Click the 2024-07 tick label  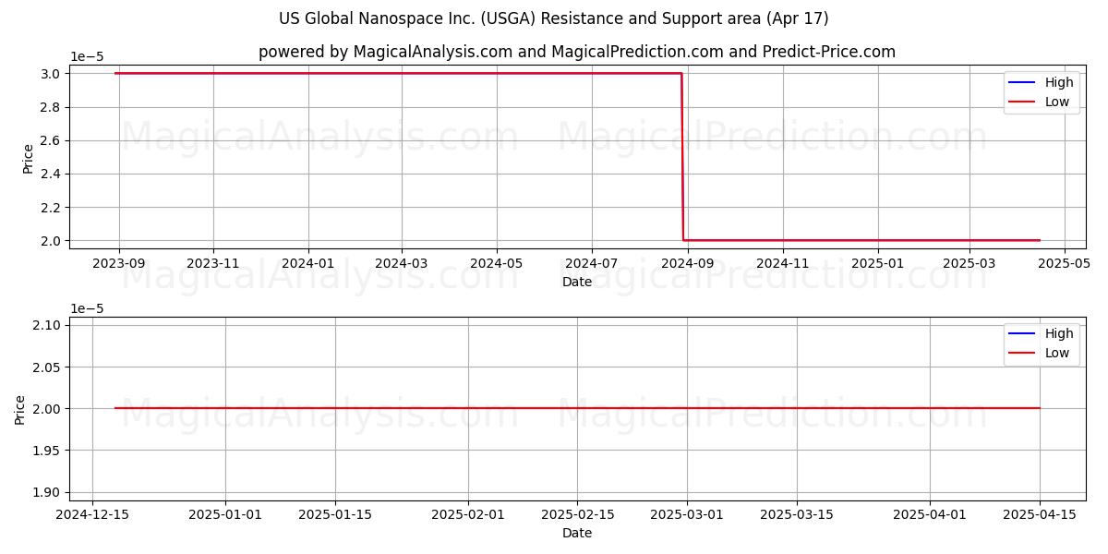click(592, 263)
